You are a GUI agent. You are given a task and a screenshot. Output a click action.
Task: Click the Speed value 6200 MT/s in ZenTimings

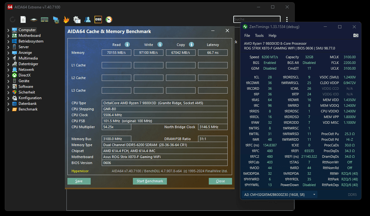click(270, 57)
